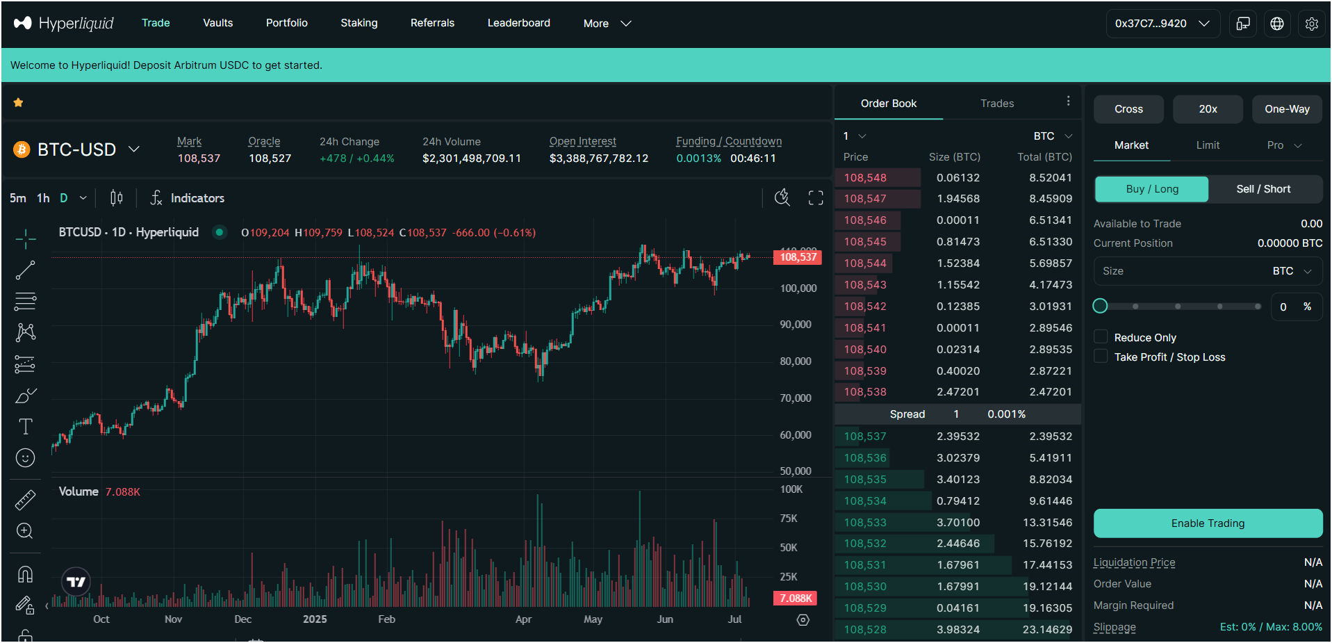Image resolution: width=1332 pixels, height=643 pixels.
Task: Click the Indicators button label
Action: tap(197, 198)
